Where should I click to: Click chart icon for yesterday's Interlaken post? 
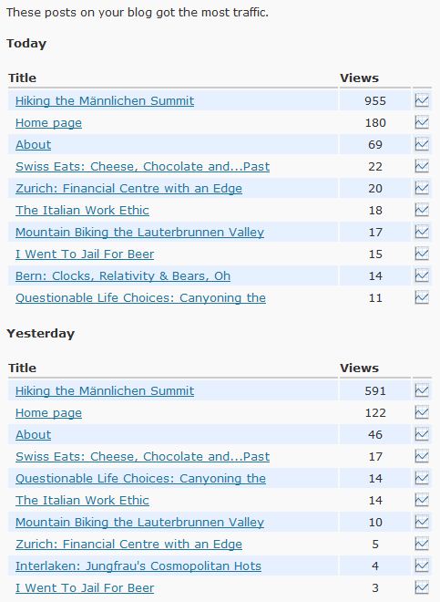tap(422, 566)
